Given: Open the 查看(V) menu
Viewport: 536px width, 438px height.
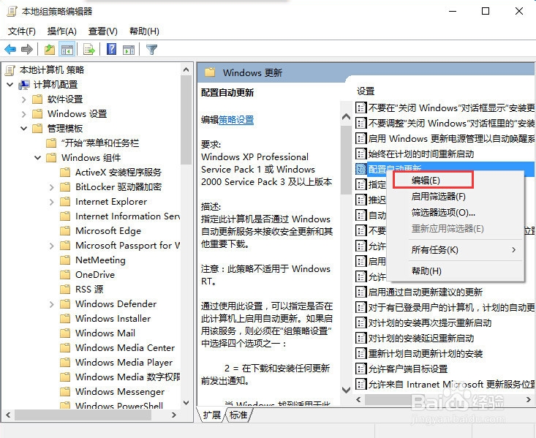Looking at the screenshot, I should point(103,31).
